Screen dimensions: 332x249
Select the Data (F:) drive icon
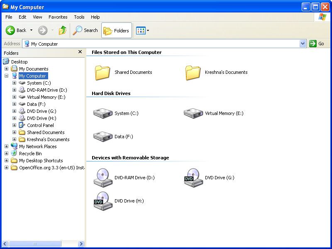pyautogui.click(x=103, y=136)
